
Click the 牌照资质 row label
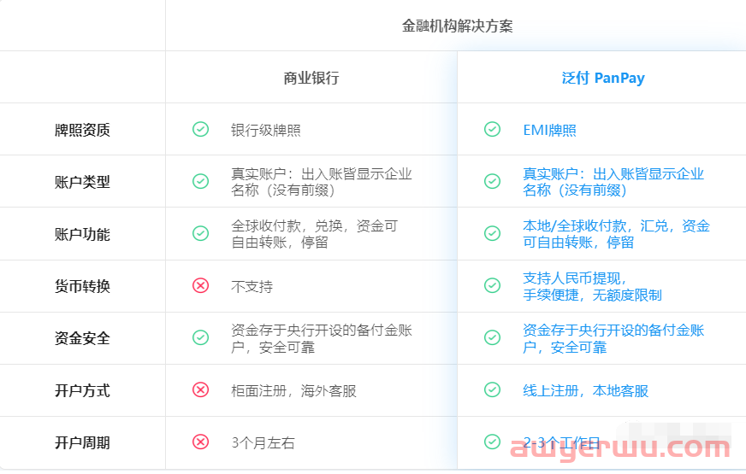[x=82, y=130]
